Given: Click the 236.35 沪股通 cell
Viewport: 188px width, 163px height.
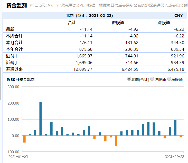Looking at the screenshot, I should click(x=118, y=49).
